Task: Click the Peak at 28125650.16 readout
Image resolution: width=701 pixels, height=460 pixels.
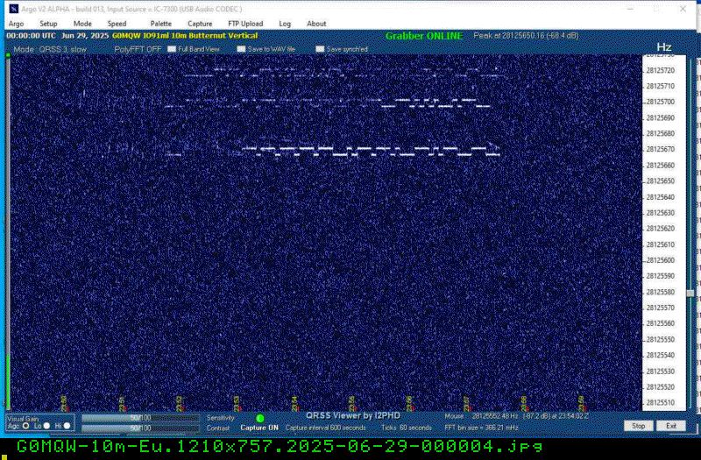Action: [526, 36]
